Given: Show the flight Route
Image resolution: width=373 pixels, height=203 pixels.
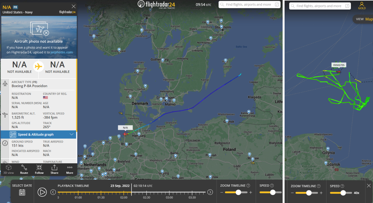Looking at the screenshot, I should pyautogui.click(x=24, y=169).
